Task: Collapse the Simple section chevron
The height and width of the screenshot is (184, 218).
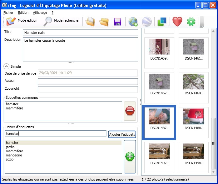Action: (x=6, y=66)
